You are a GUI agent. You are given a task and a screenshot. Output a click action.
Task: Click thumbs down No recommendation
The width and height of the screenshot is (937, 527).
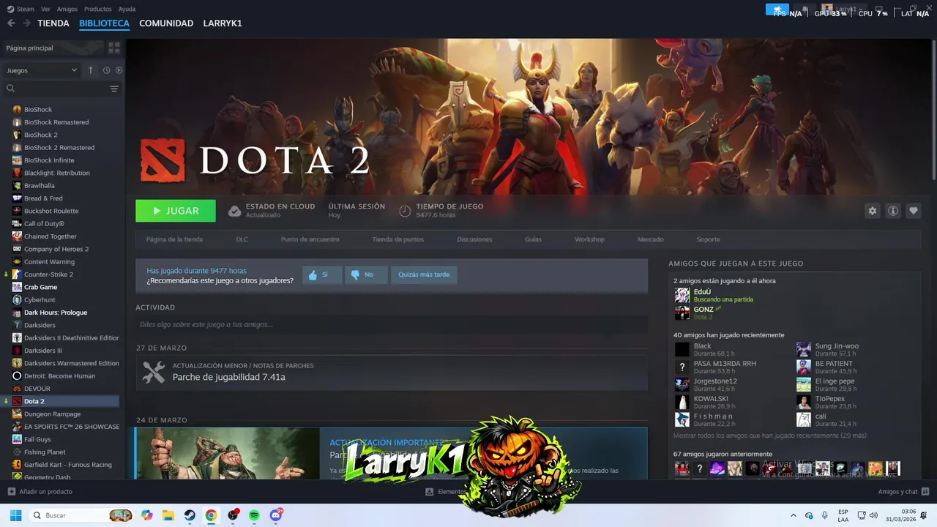(x=366, y=274)
